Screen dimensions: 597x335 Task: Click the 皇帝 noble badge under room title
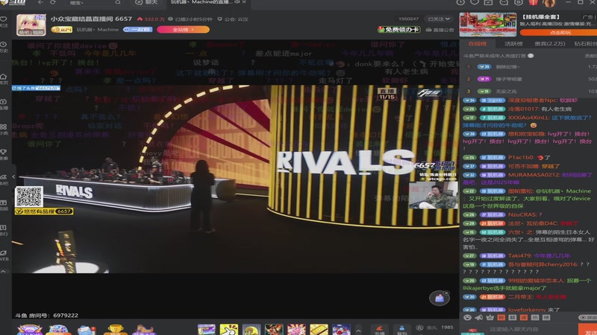62,30
